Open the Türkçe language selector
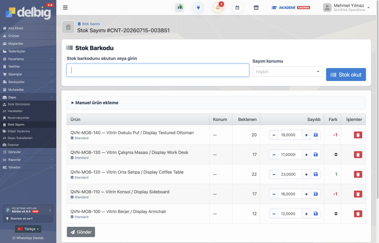The image size is (379, 243). 28,229
